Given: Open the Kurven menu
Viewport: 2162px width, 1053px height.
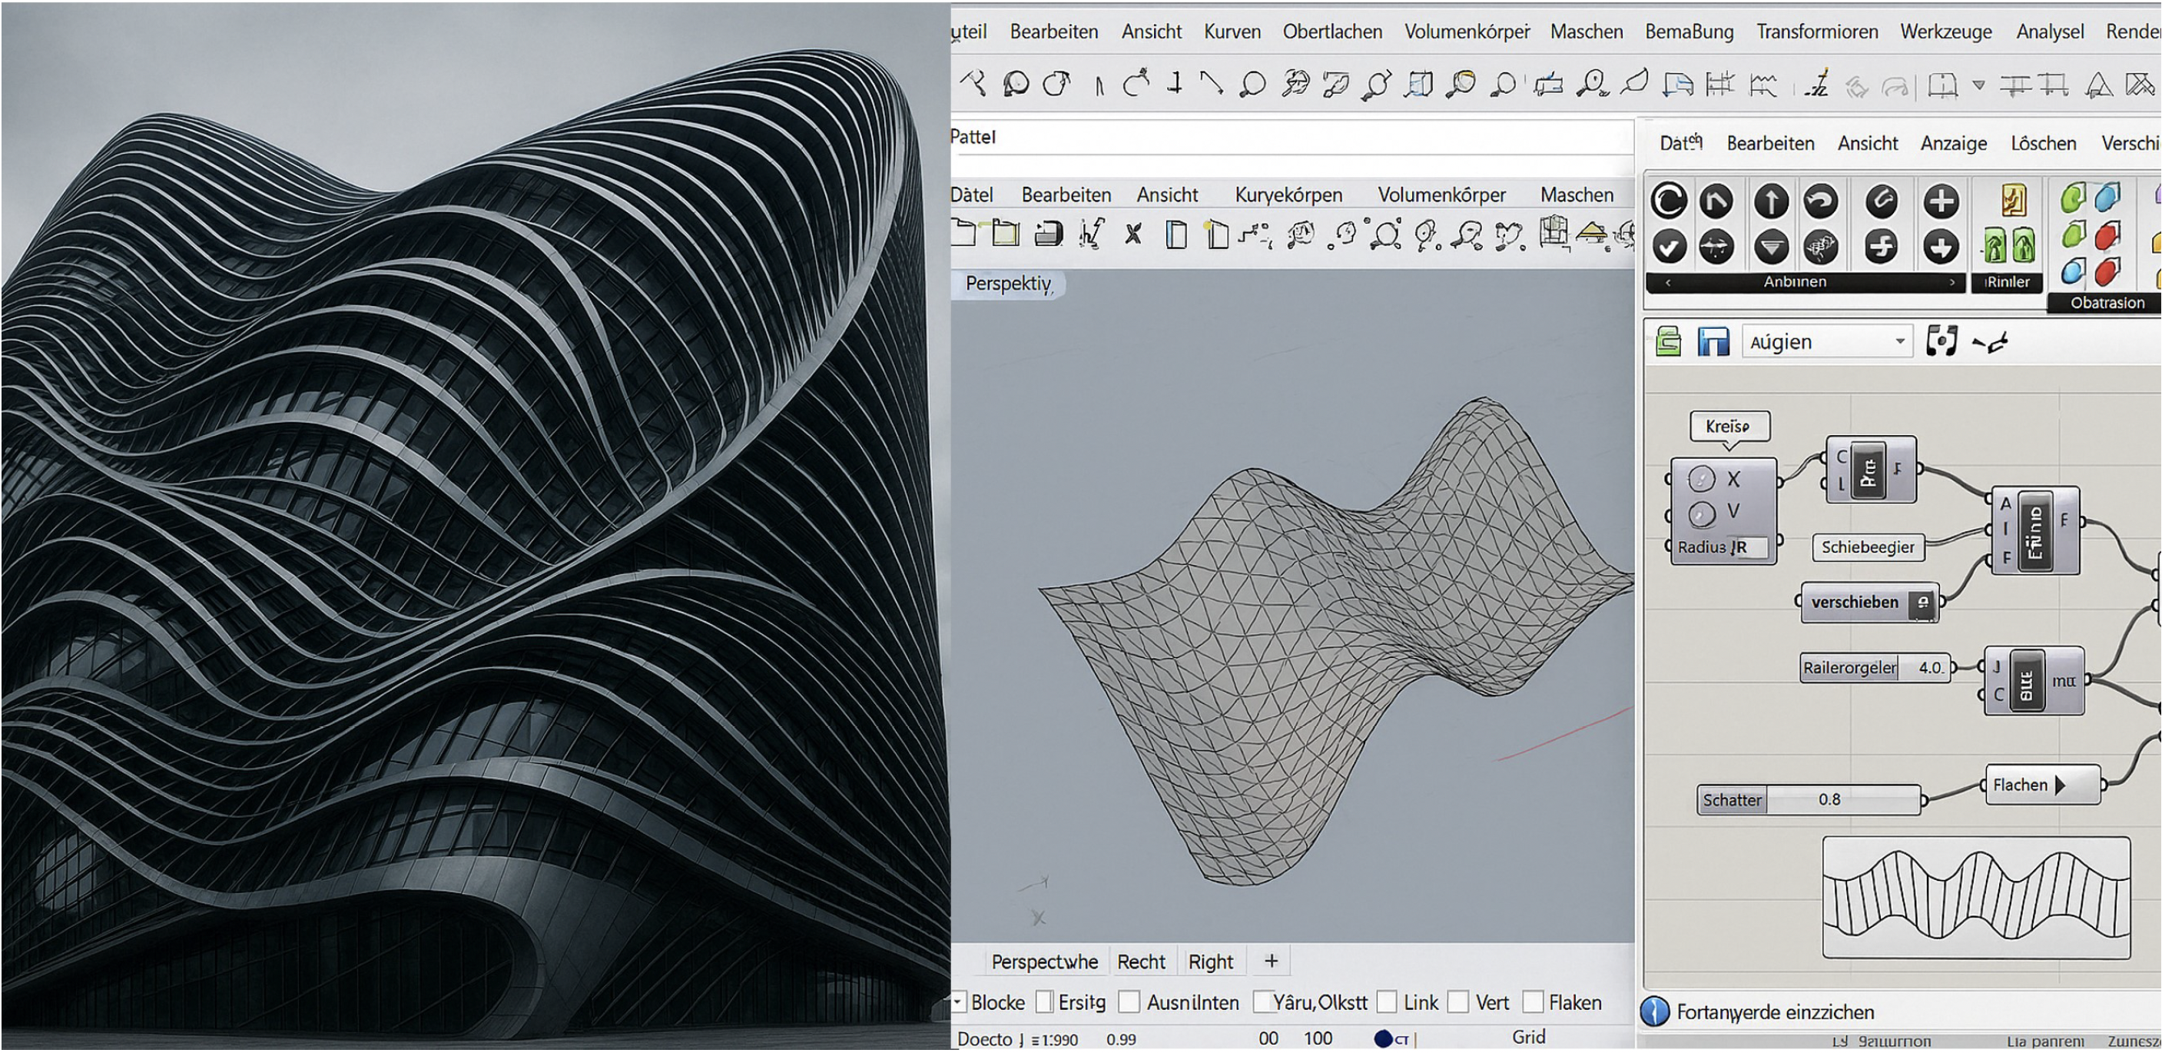Looking at the screenshot, I should click(x=1232, y=31).
